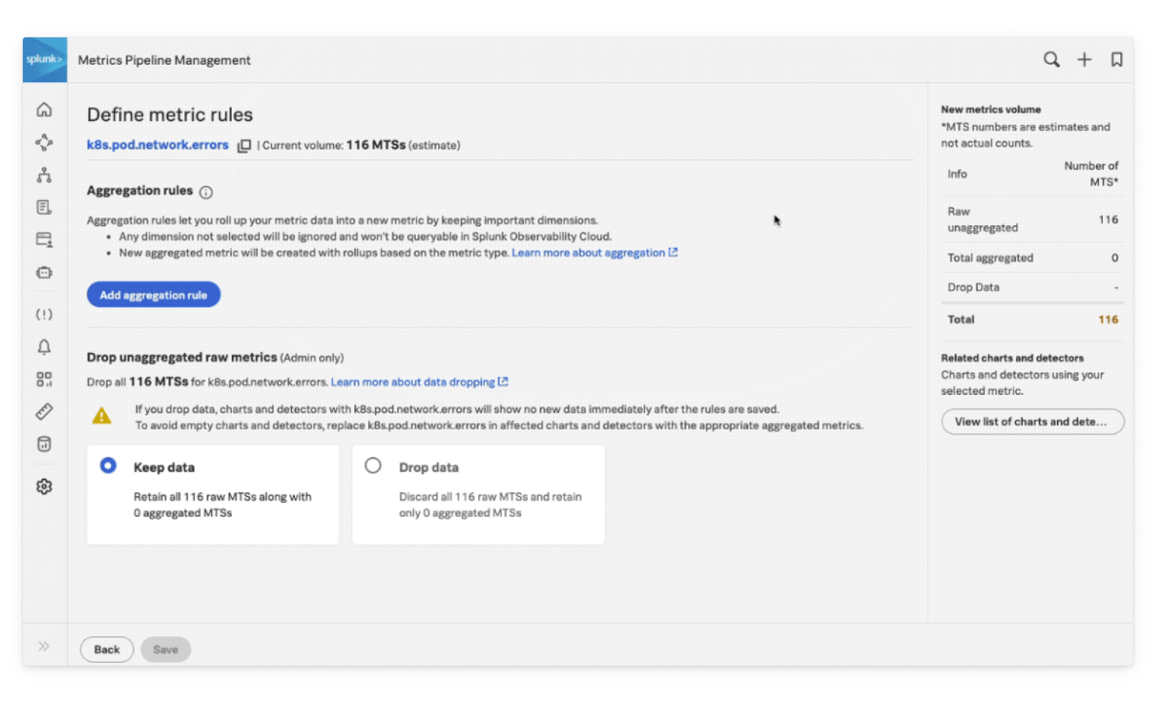Select the Drop data option

(x=373, y=465)
